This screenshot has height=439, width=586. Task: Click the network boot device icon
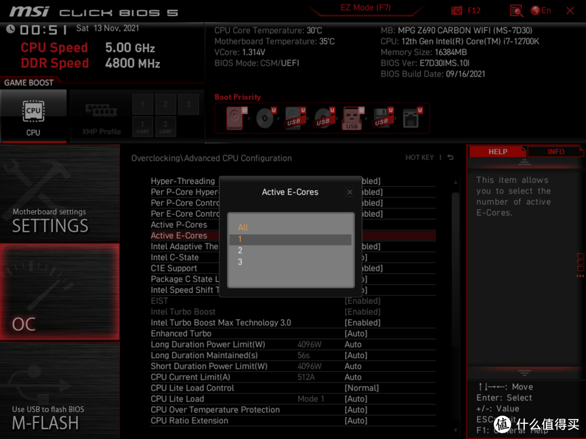[x=412, y=118]
